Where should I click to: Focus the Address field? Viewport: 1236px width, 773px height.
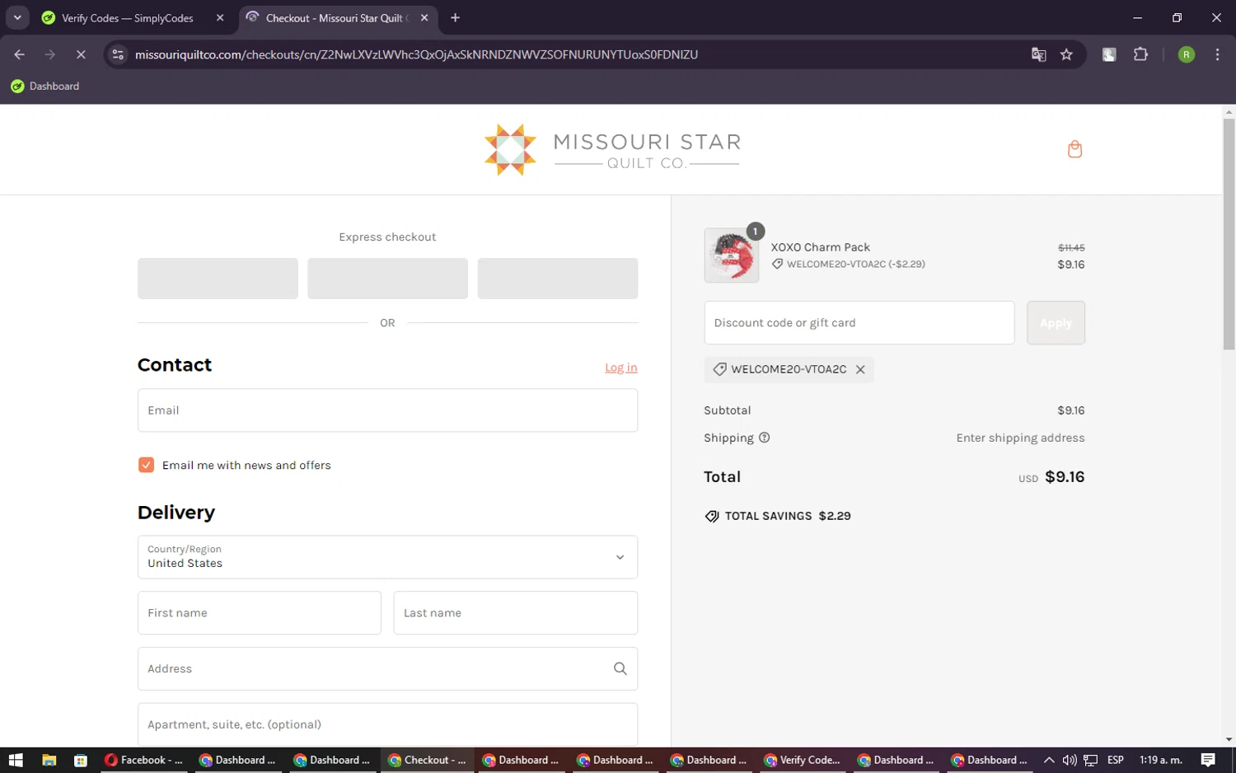click(387, 668)
